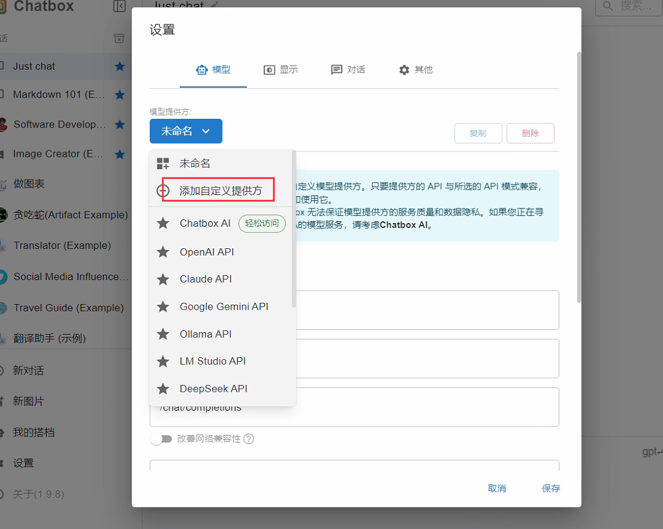Select Google Gemini API provider
This screenshot has width=663, height=529.
pos(221,306)
